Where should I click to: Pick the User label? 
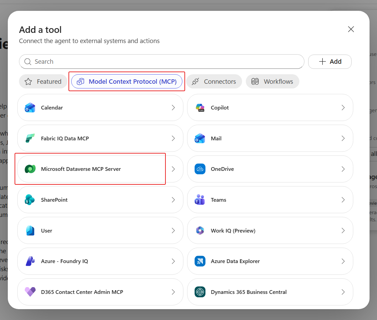pyautogui.click(x=47, y=231)
